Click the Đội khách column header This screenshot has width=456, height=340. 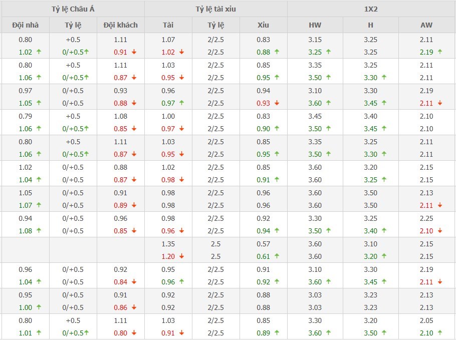click(x=120, y=25)
